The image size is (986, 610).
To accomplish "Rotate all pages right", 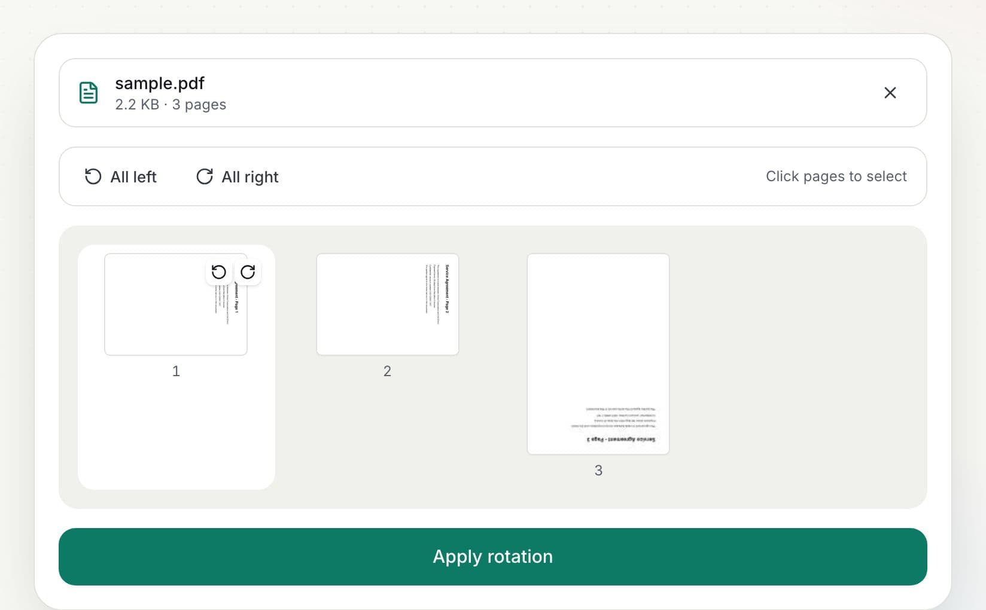I will (238, 176).
